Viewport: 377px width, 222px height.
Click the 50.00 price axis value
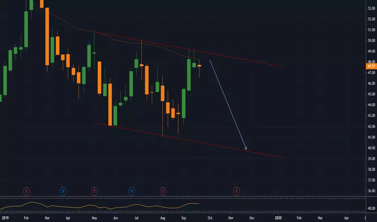[x=371, y=40]
